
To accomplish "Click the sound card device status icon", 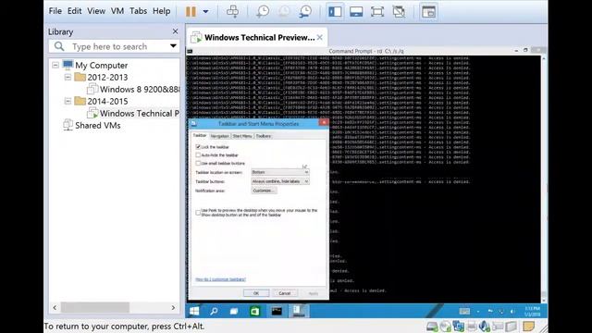I will click(x=485, y=327).
